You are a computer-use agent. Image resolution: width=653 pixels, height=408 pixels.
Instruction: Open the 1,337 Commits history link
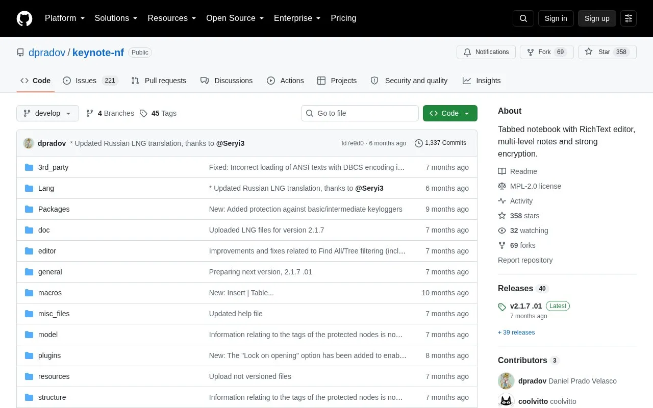pos(441,143)
